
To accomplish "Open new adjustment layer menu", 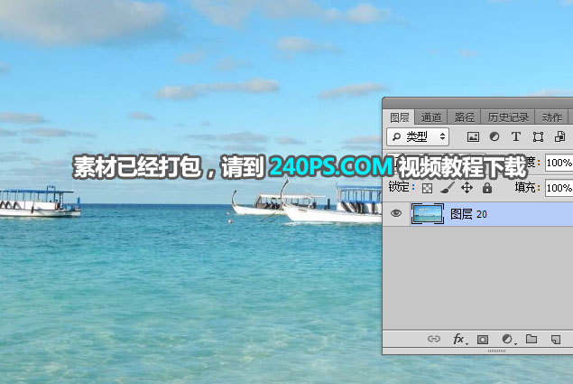I will point(507,340).
